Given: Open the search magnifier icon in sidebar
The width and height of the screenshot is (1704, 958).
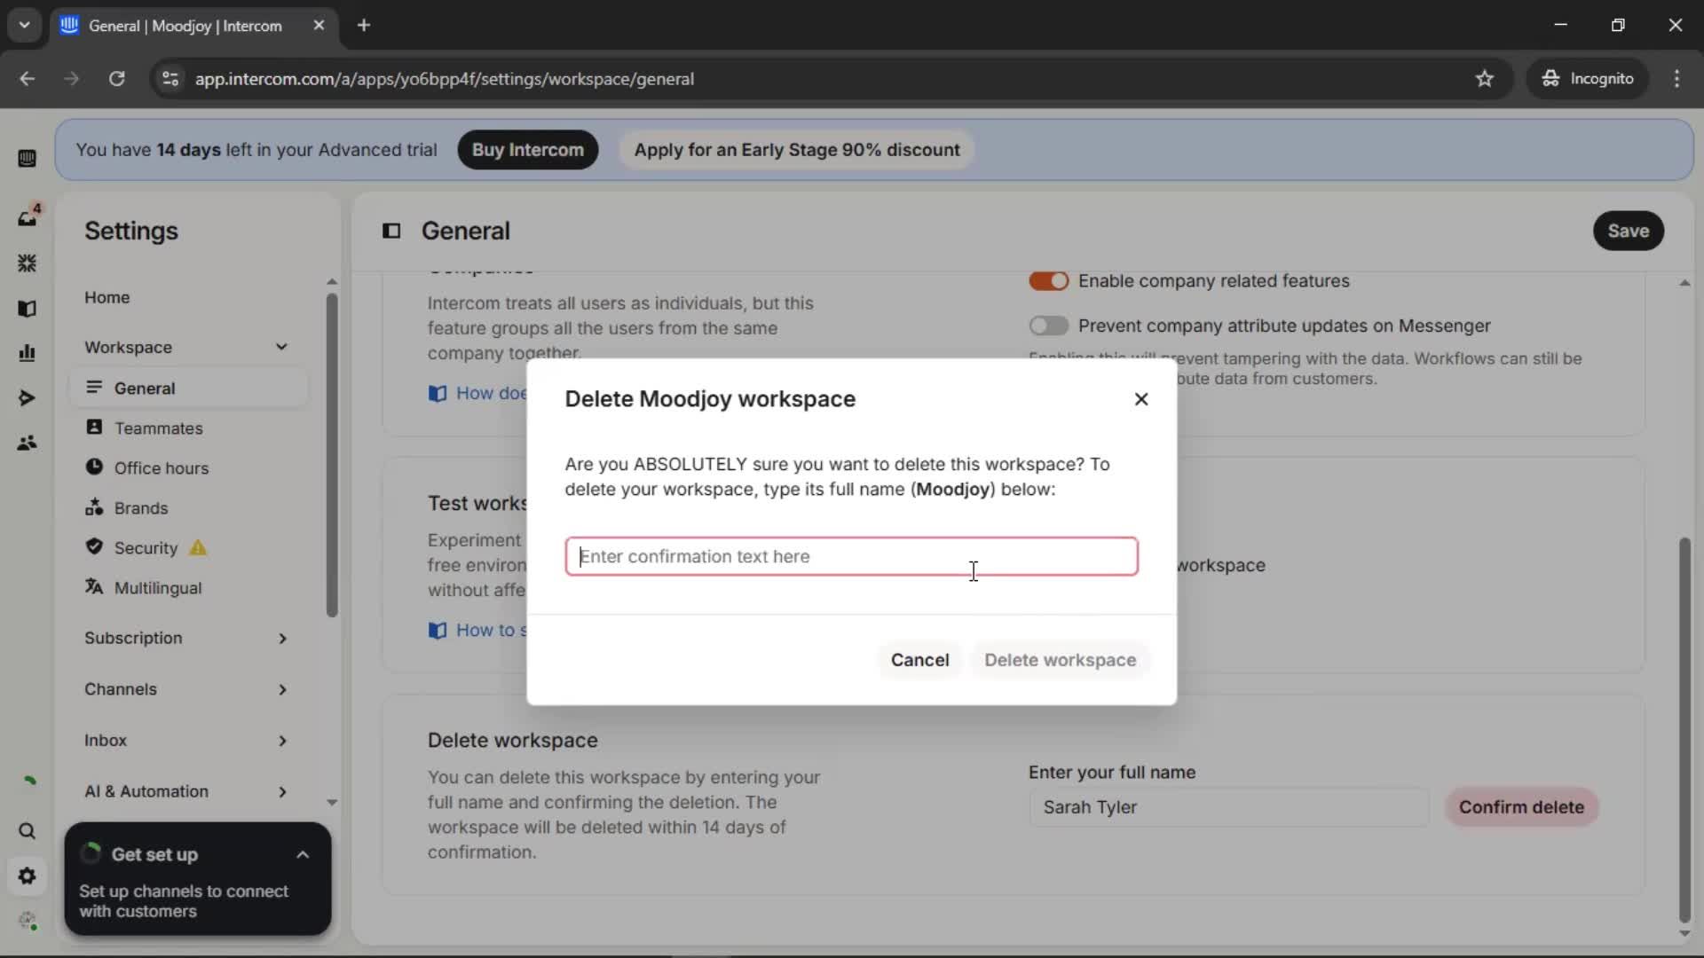Looking at the screenshot, I should click(27, 831).
